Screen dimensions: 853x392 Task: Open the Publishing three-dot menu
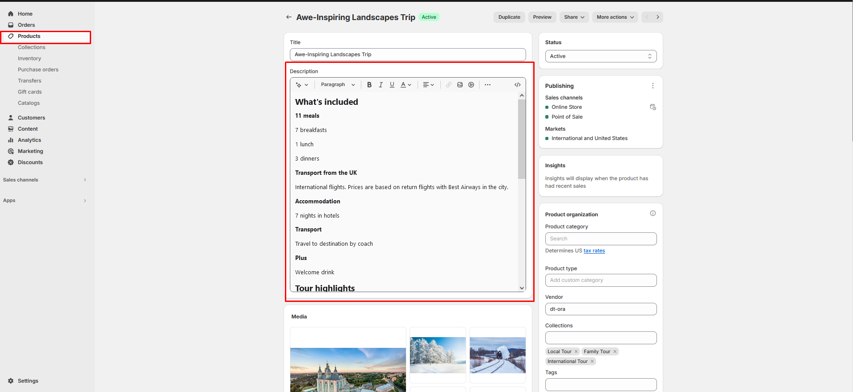(x=652, y=86)
